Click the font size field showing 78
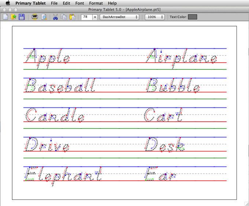 pyautogui.click(x=86, y=17)
